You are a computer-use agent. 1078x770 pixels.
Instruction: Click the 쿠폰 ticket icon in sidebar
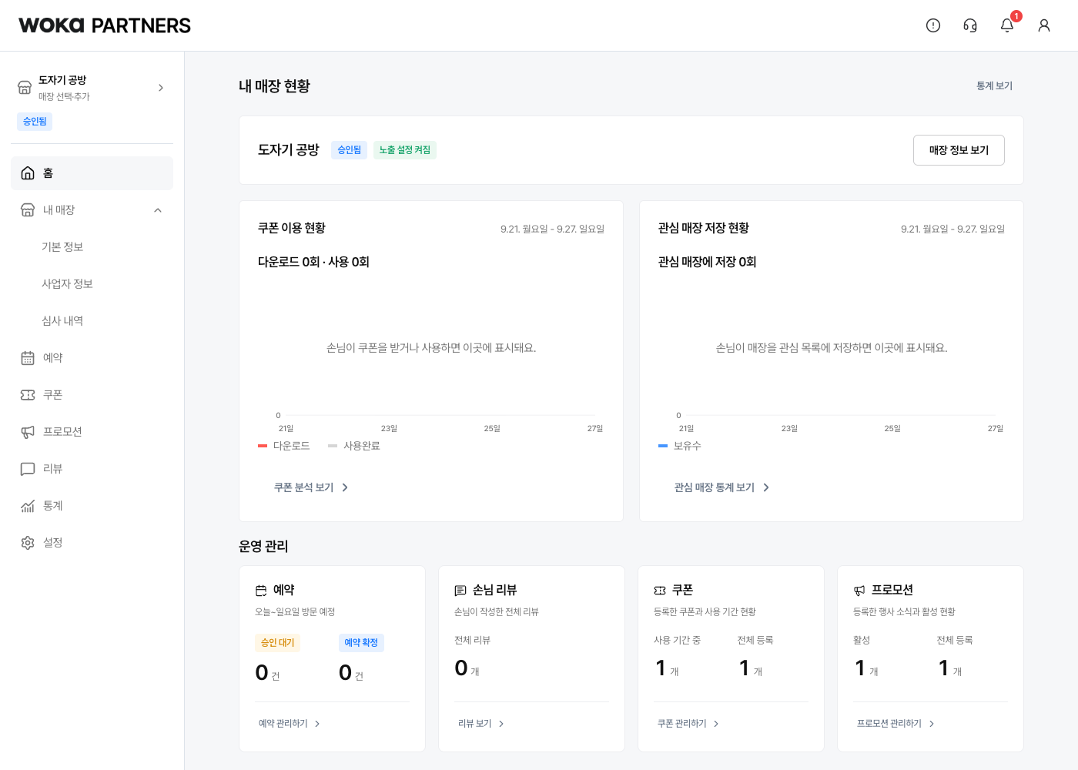(28, 395)
